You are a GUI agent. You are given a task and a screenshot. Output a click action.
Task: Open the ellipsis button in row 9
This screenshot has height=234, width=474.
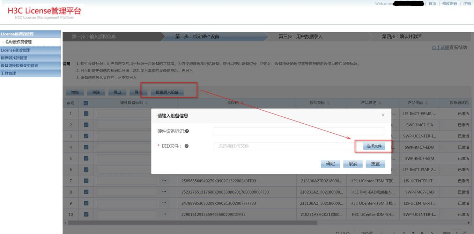click(x=164, y=203)
